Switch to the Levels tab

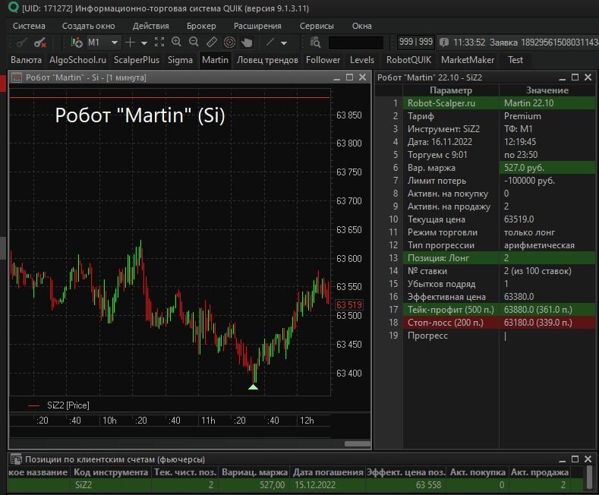(362, 60)
